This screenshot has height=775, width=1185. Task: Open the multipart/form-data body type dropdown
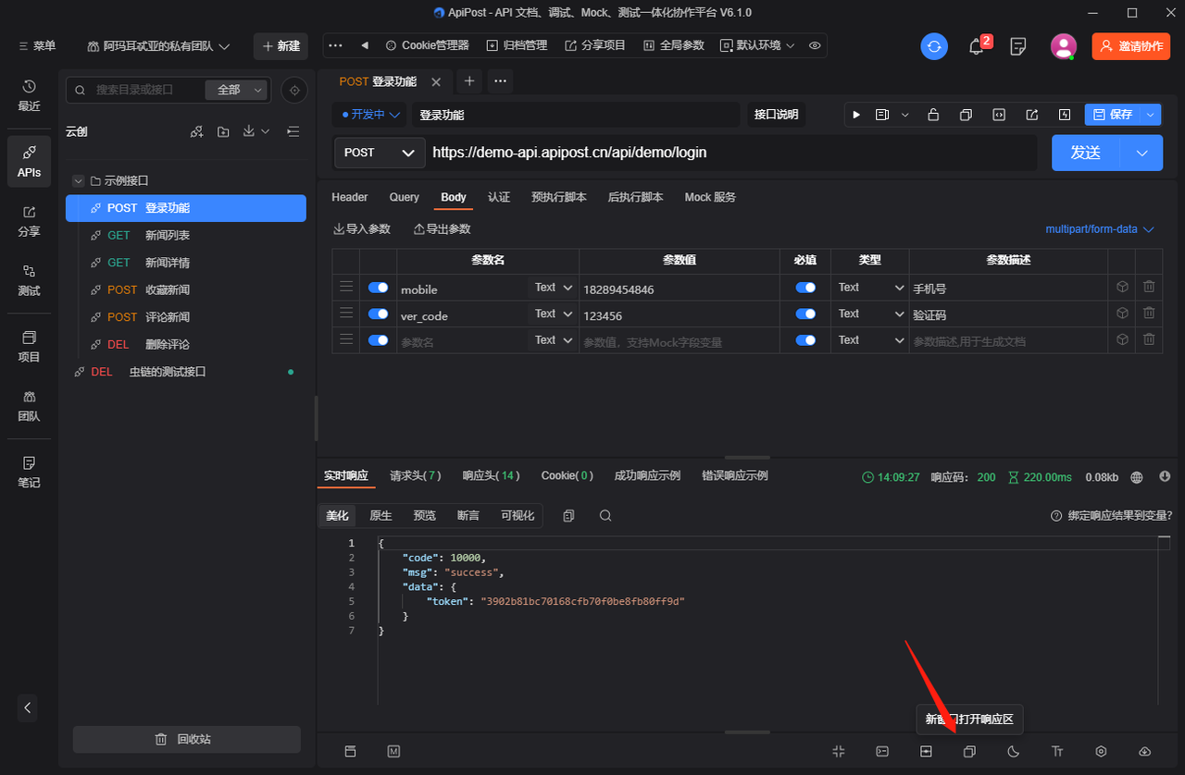1100,228
